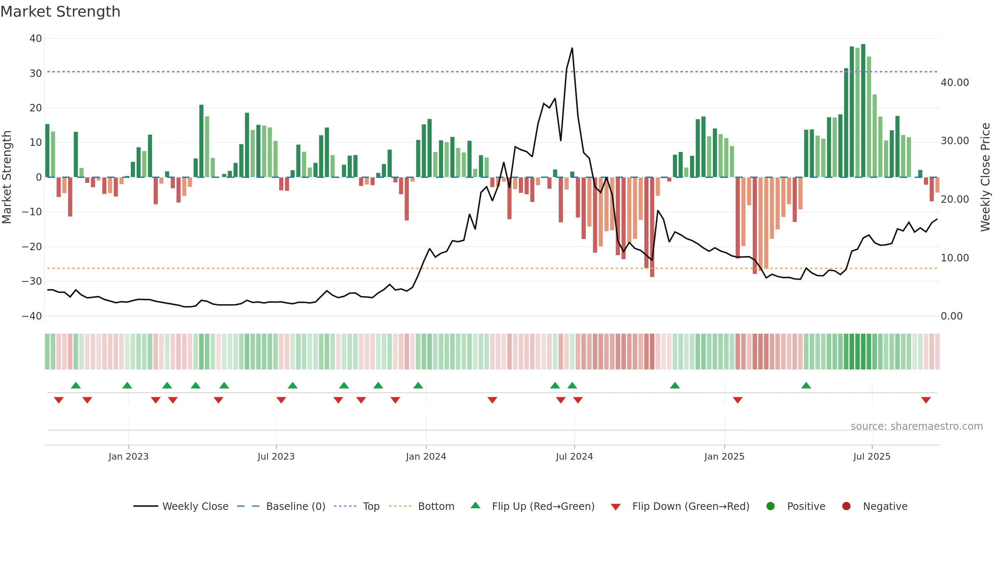Click the dark red heatmap cell after Jan 2025
Image resolution: width=997 pixels, height=561 pixels.
point(755,352)
